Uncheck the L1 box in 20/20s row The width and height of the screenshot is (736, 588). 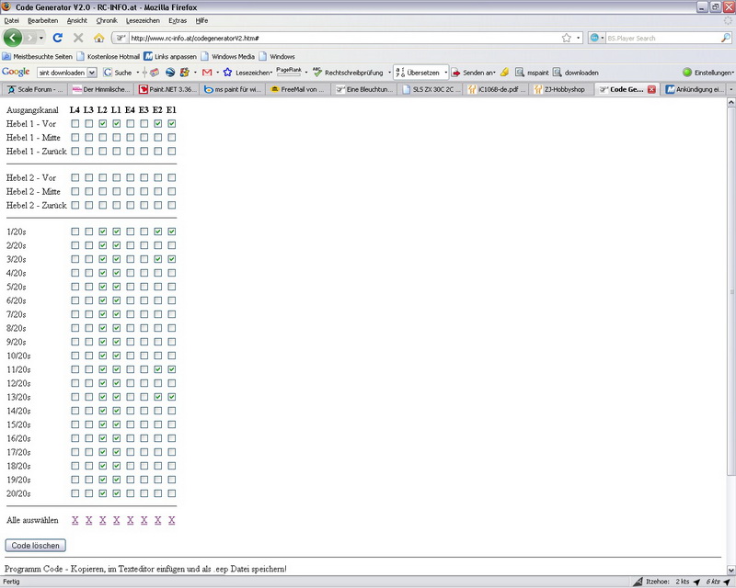point(117,493)
